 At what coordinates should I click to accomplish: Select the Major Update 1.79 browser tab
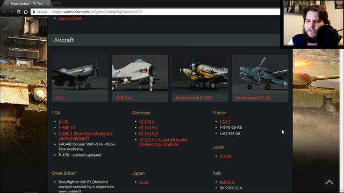click(x=27, y=4)
